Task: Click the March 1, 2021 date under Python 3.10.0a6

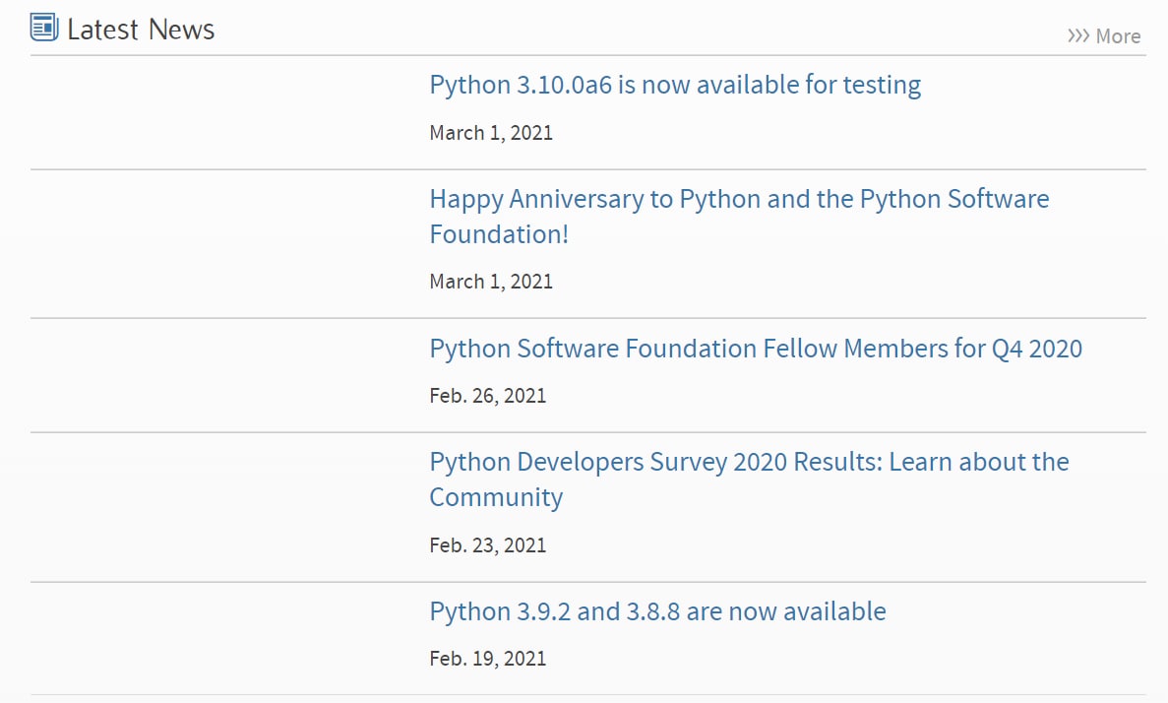Action: click(x=491, y=133)
